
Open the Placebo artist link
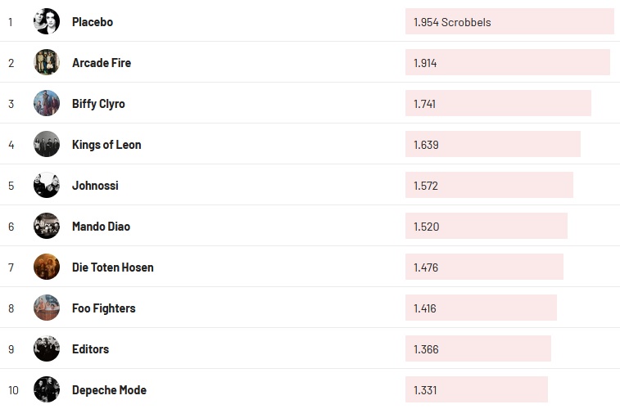[93, 22]
